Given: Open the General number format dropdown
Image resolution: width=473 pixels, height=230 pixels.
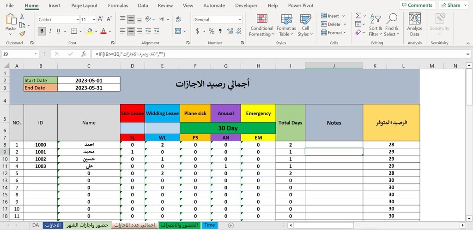Looking at the screenshot, I should [x=240, y=19].
